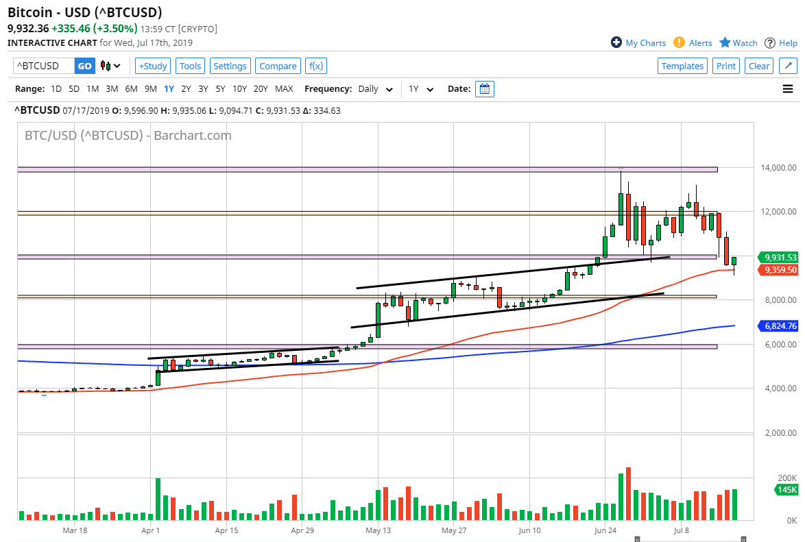Click the Templates button

tap(682, 66)
